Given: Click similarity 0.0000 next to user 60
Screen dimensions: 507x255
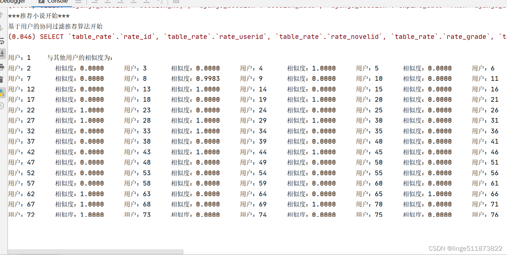Looking at the screenshot, I should click(440, 184).
